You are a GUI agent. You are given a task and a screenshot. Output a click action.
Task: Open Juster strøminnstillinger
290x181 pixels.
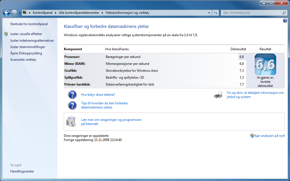coord(28,47)
